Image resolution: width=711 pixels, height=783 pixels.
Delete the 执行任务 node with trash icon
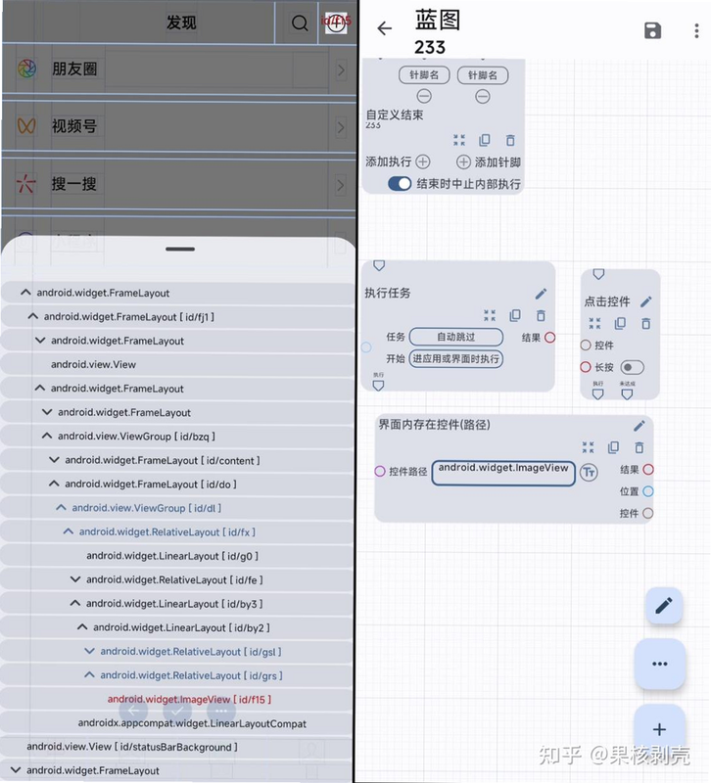pos(541,315)
